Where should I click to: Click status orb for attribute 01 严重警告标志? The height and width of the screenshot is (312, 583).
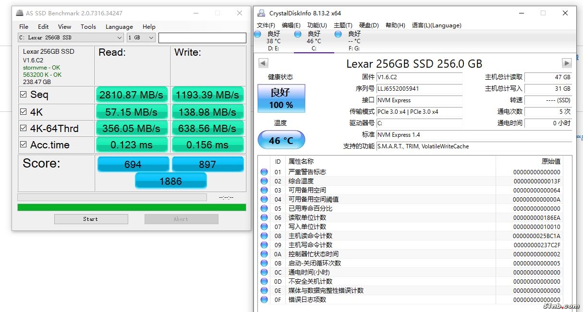pos(264,172)
